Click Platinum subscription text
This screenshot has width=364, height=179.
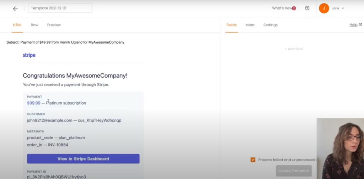click(66, 103)
